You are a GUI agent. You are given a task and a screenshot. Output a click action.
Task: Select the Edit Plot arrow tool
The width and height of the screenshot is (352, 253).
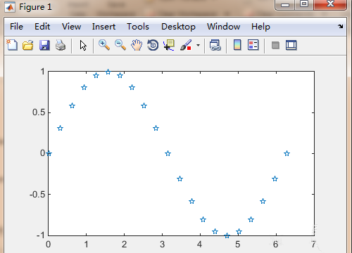pyautogui.click(x=83, y=45)
